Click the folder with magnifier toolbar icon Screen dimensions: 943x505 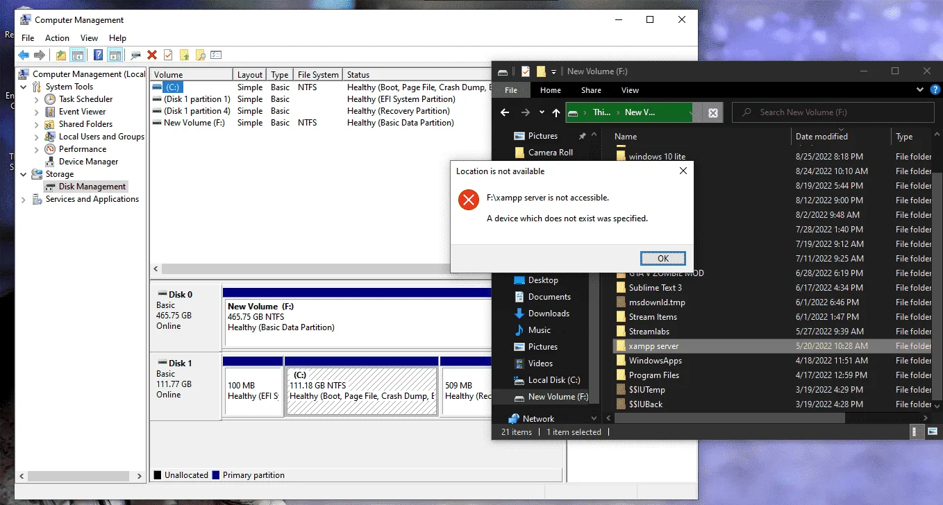pyautogui.click(x=200, y=55)
